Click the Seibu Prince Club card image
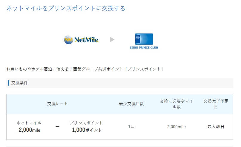This screenshot has height=147, width=241. pos(144,39)
